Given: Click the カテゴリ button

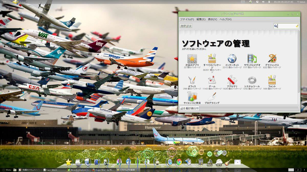Looking at the screenshot, I should click(x=186, y=26).
